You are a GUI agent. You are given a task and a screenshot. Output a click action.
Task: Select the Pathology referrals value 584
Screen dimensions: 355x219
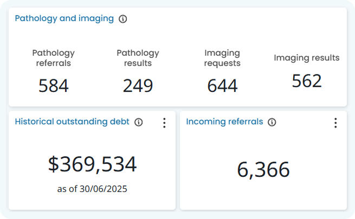(x=54, y=86)
